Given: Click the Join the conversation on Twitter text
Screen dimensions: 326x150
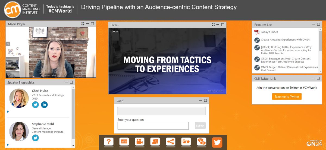Looking at the screenshot, I should (x=287, y=88).
